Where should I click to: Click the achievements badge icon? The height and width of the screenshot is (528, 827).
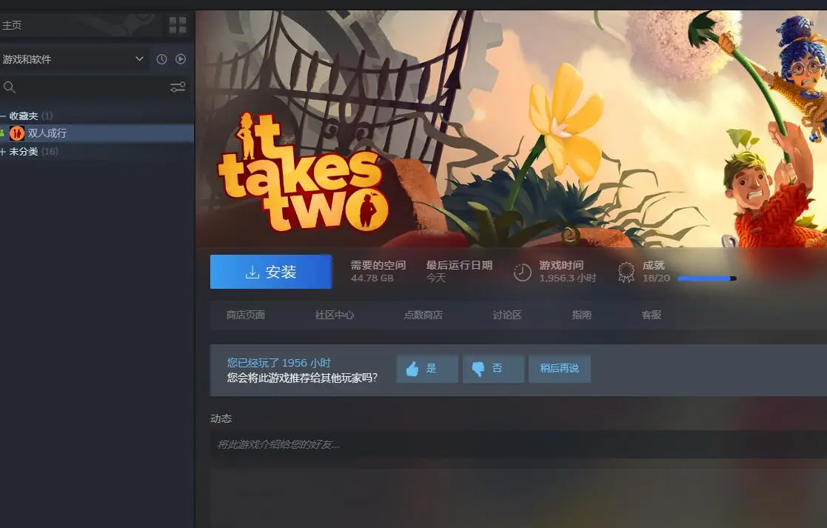pyautogui.click(x=626, y=273)
